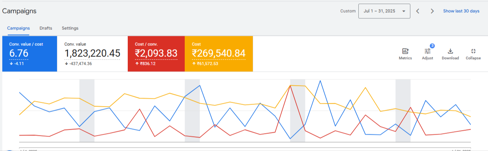Select the blue Conv. value / cost scorecard
488x151 pixels.
[x=29, y=54]
